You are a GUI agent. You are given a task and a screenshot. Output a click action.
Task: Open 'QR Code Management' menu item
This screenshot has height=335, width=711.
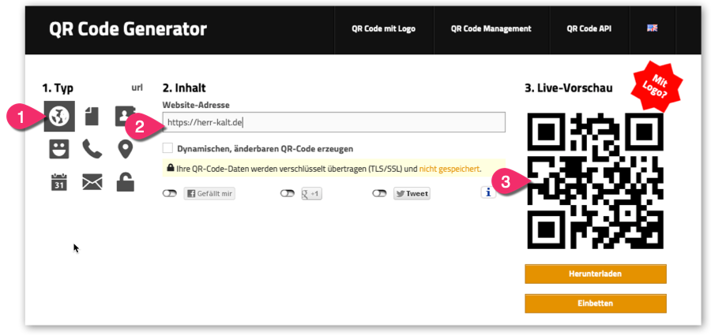coord(491,28)
